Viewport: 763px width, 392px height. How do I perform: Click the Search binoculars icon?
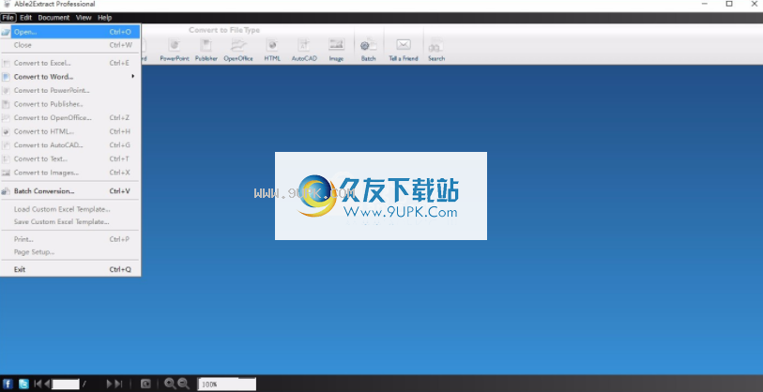[436, 47]
